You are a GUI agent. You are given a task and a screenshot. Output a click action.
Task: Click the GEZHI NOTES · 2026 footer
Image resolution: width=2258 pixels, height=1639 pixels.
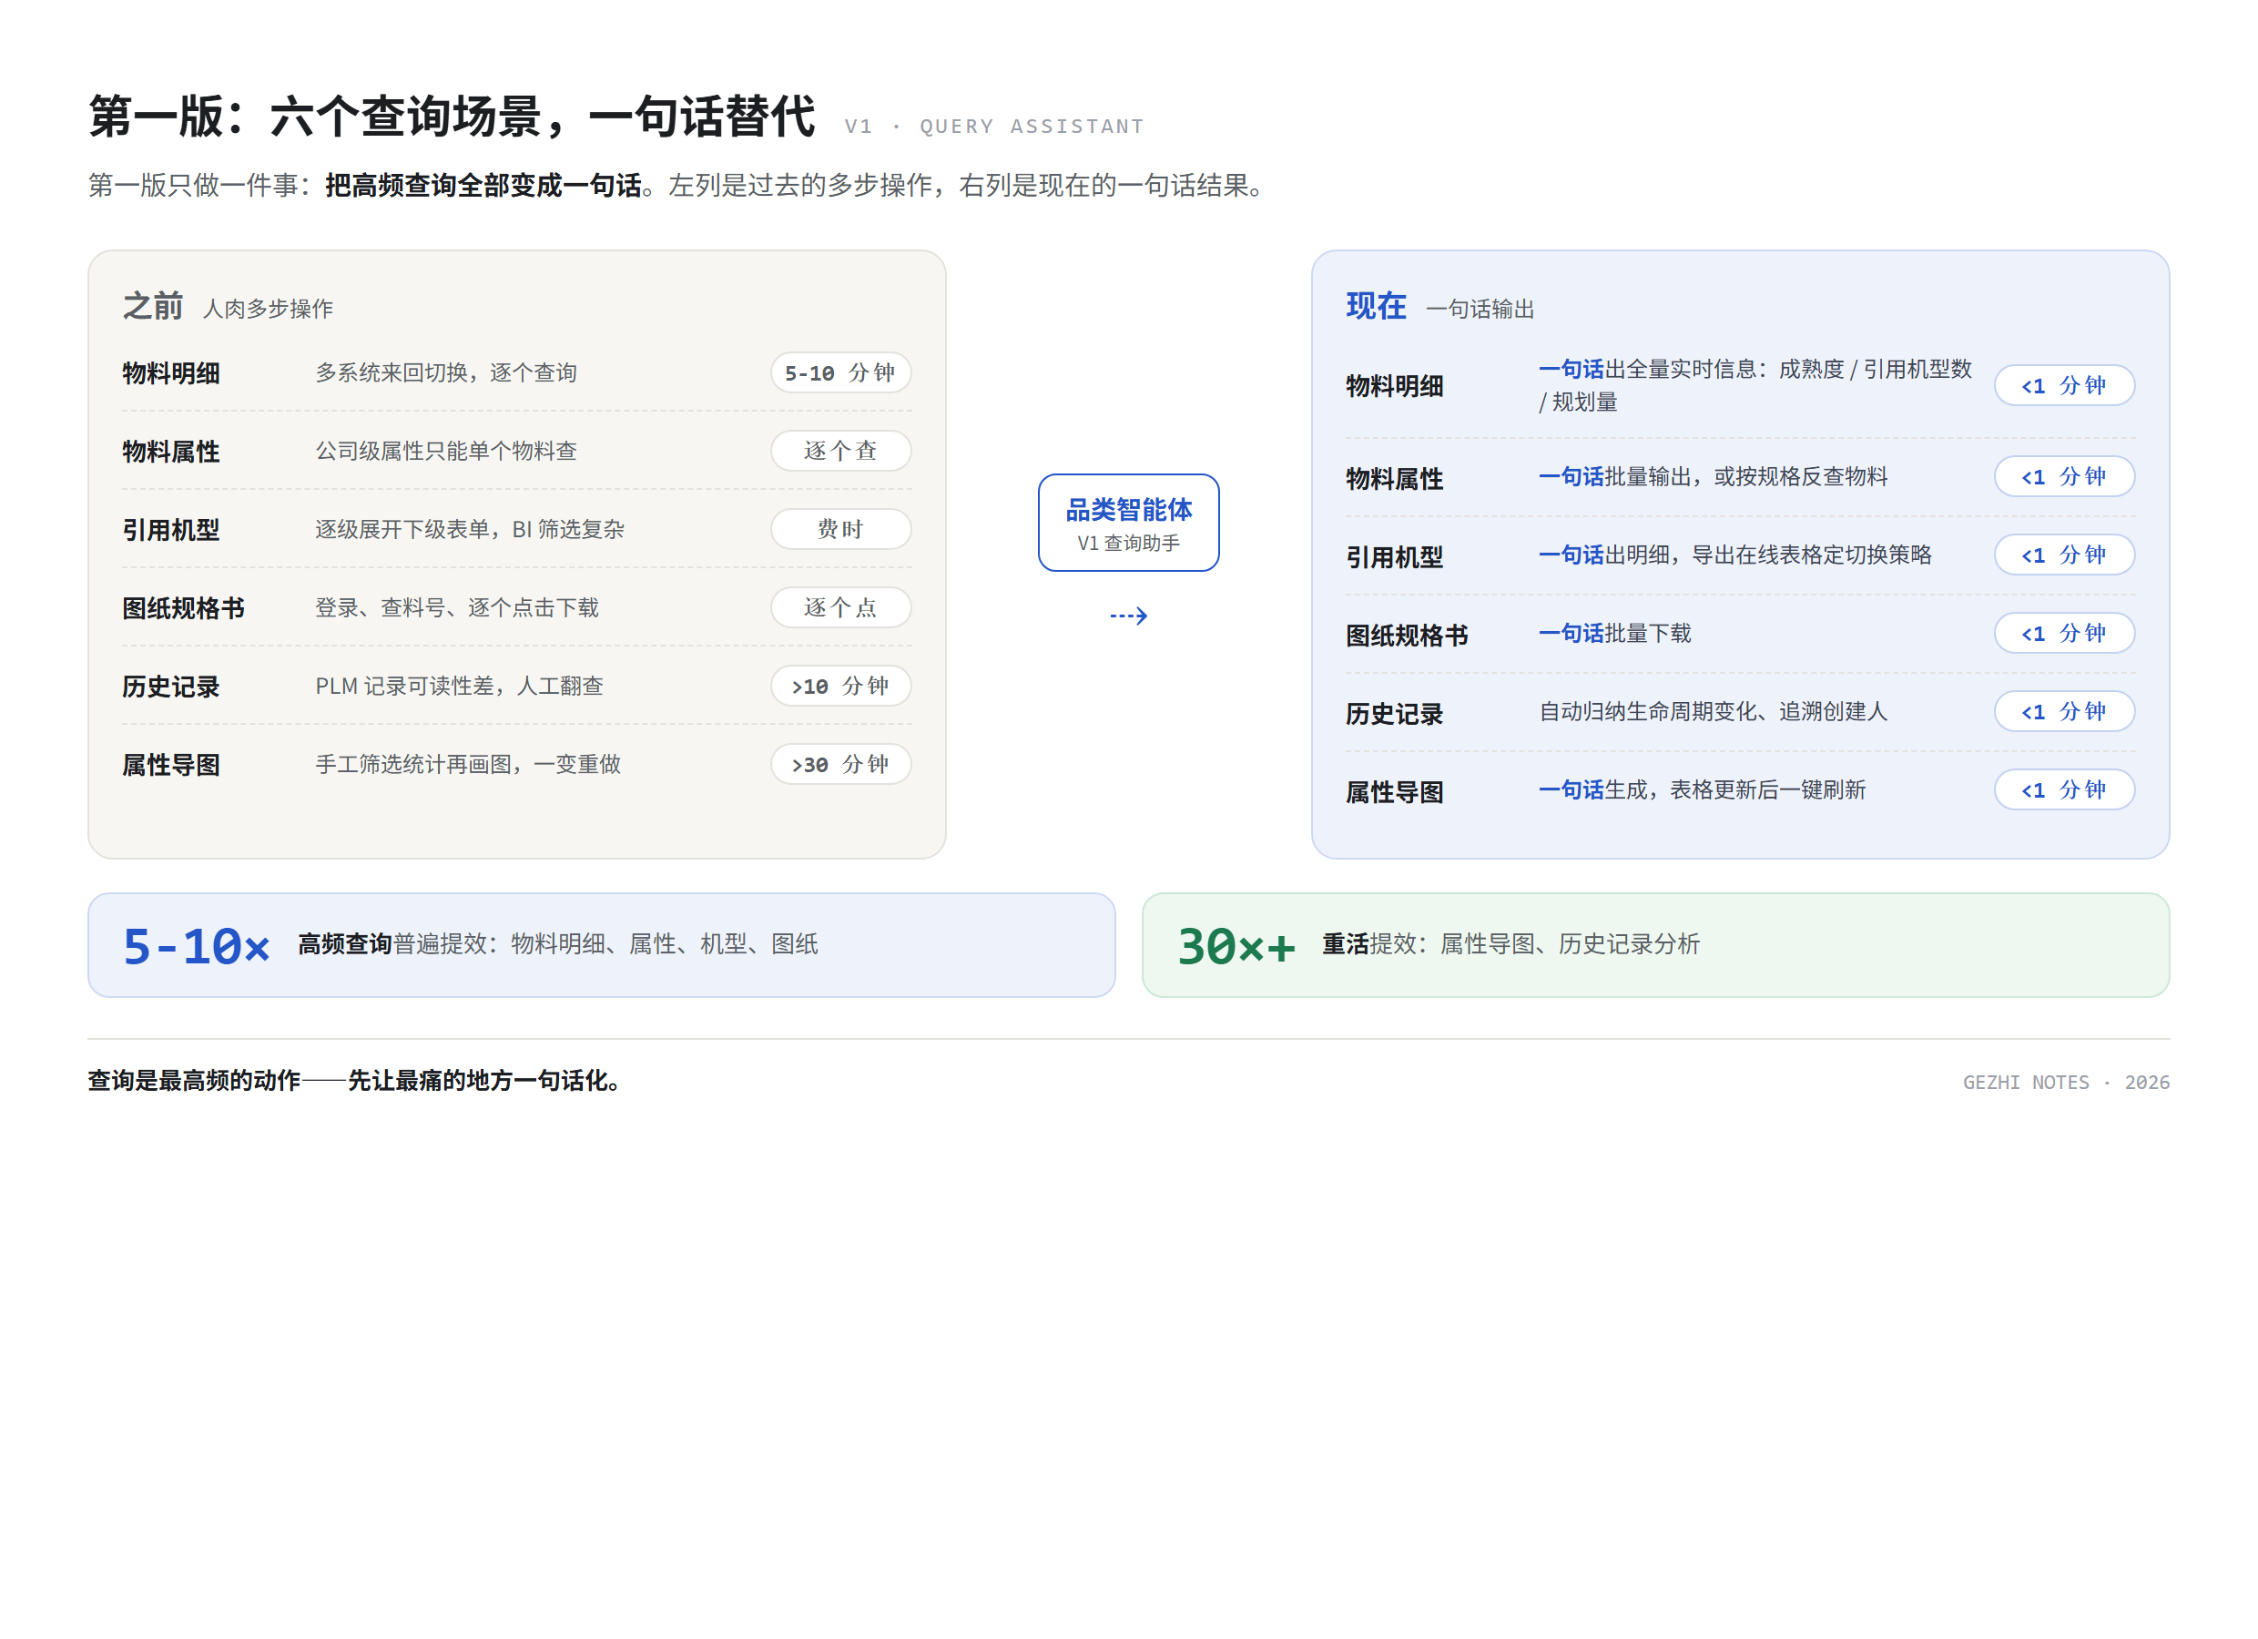2066,1083
